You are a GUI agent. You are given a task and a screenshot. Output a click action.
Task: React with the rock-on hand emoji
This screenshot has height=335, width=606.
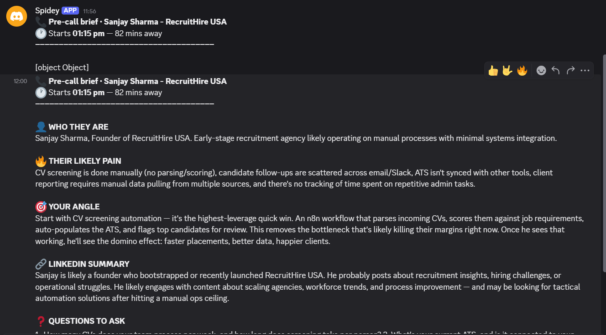pos(507,71)
